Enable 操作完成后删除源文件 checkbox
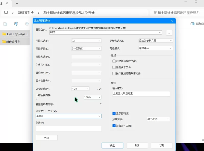 (114, 73)
